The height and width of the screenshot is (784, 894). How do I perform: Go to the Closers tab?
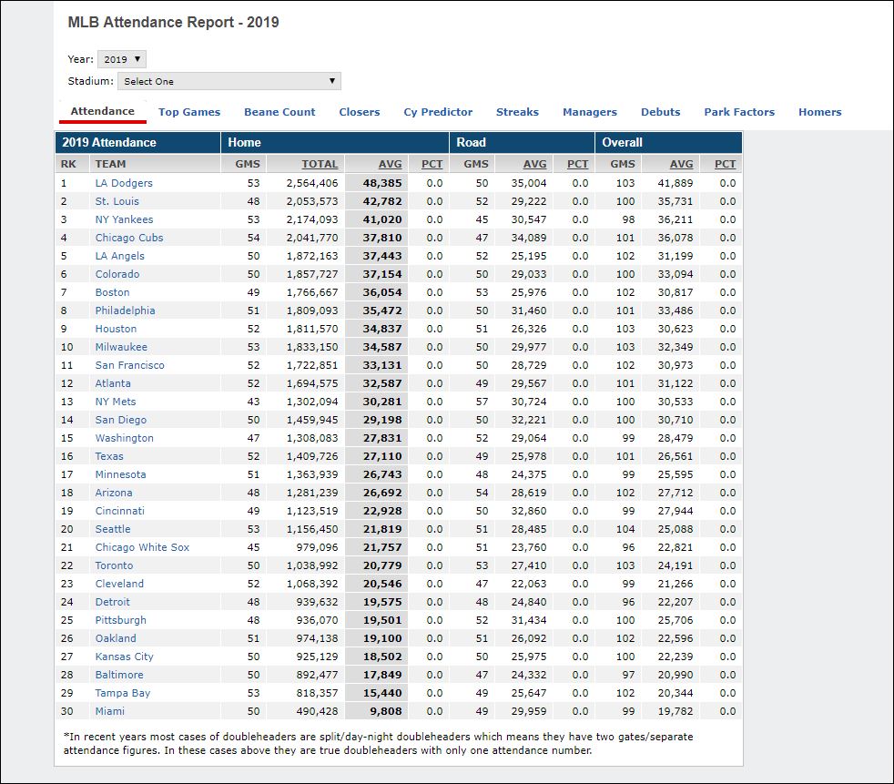[359, 112]
